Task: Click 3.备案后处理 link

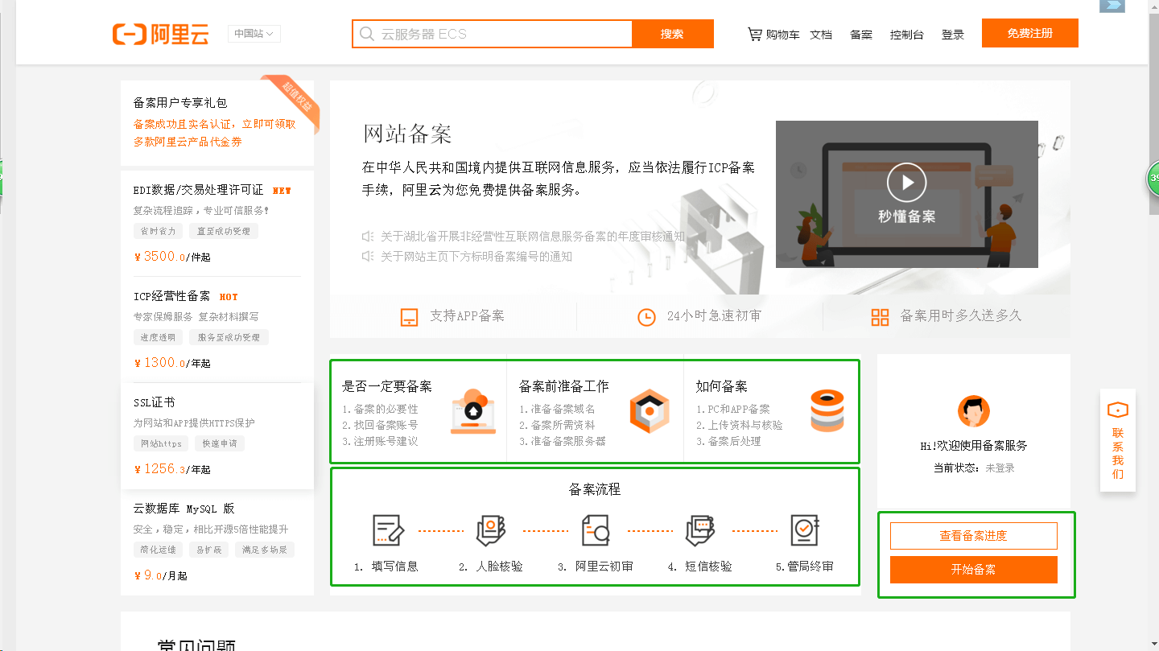Action: click(x=729, y=441)
